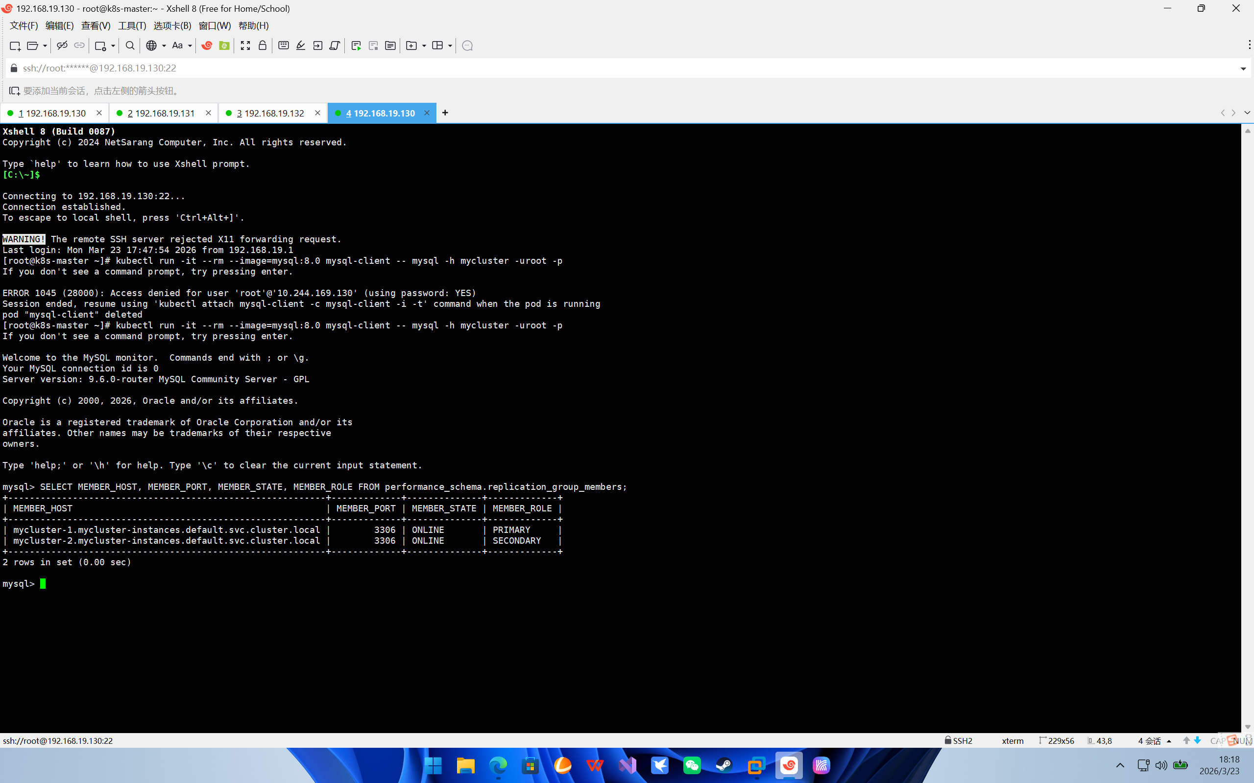The image size is (1254, 783).
Task: Expand the properties dropdown arrow
Action: coord(113,46)
